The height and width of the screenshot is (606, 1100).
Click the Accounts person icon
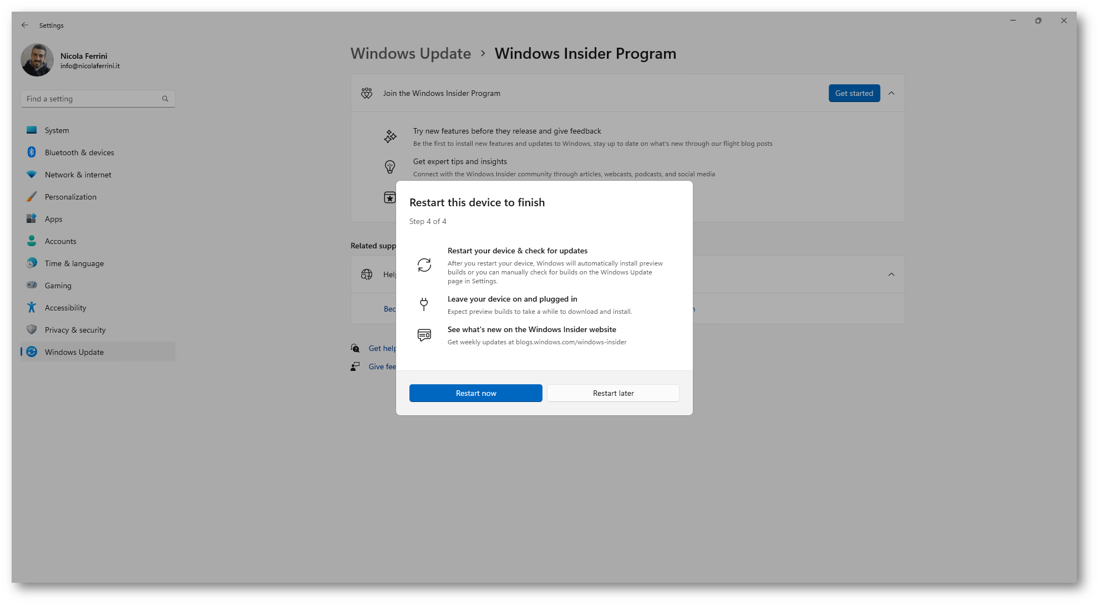point(32,241)
